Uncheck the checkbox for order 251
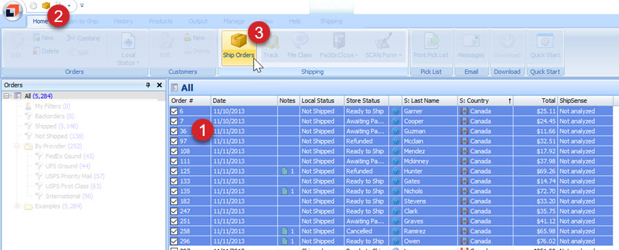The width and height of the screenshot is (619, 250). click(x=174, y=221)
